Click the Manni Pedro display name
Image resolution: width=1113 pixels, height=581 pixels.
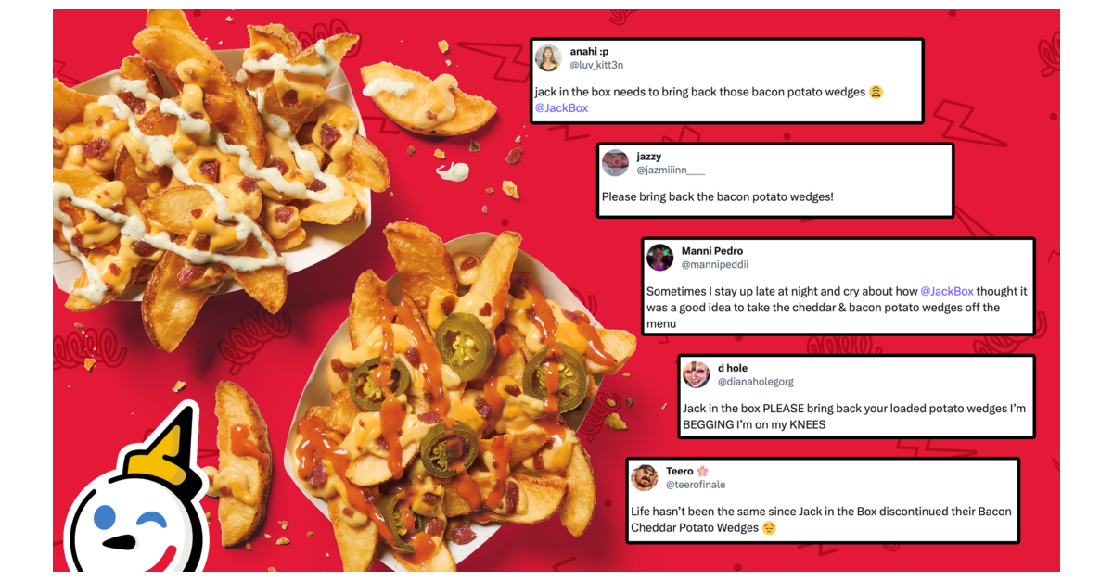[712, 250]
